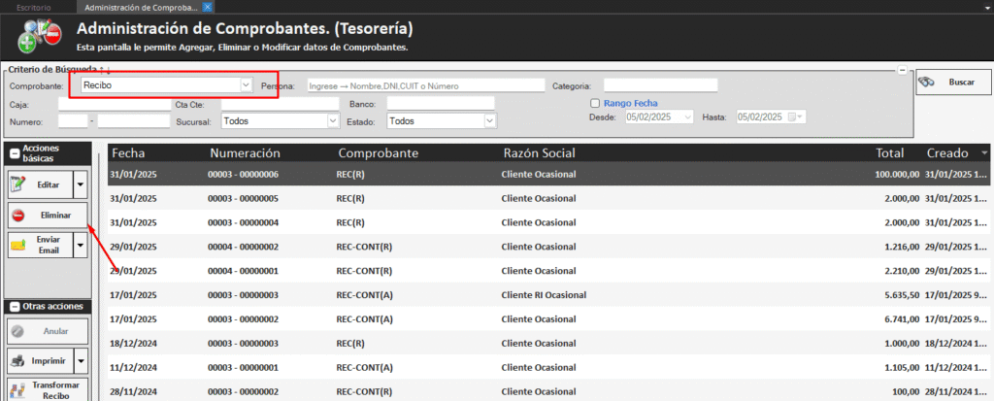Image resolution: width=994 pixels, height=401 pixels.
Task: Close the Administración de Comprobantes tab
Action: tap(208, 7)
